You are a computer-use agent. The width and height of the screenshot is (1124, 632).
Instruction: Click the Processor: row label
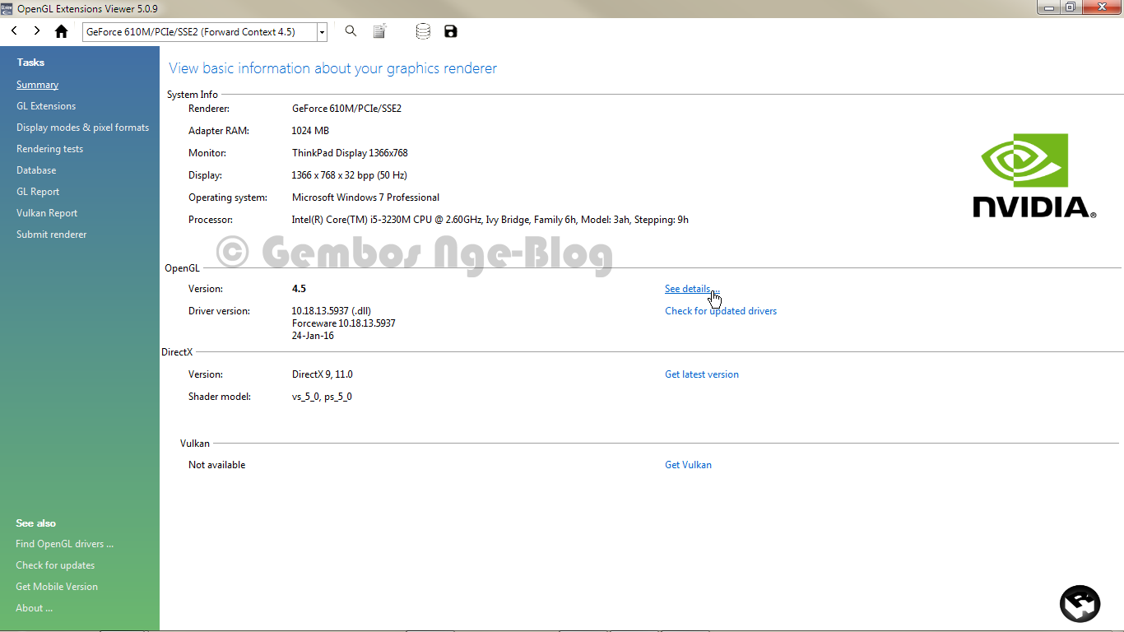[211, 220]
